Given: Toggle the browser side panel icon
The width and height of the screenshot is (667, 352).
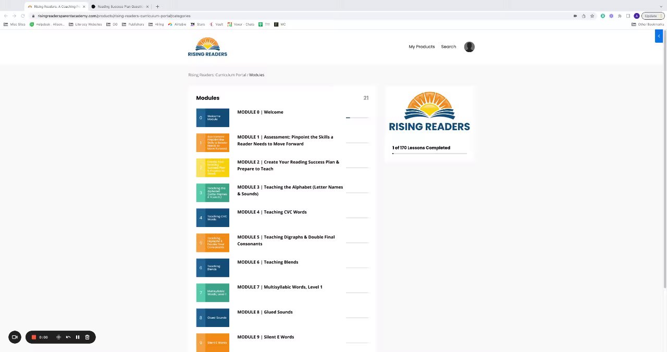Looking at the screenshot, I should tap(628, 16).
